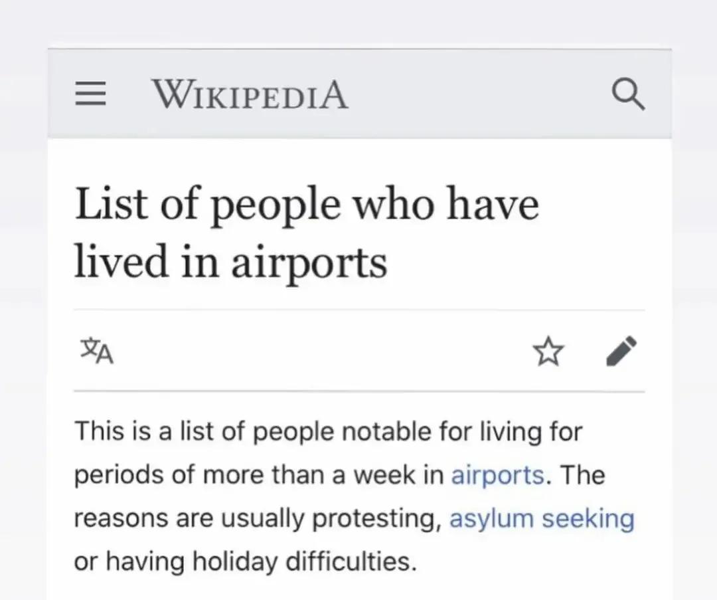Click the first line of the article title
The height and width of the screenshot is (600, 717).
point(306,205)
